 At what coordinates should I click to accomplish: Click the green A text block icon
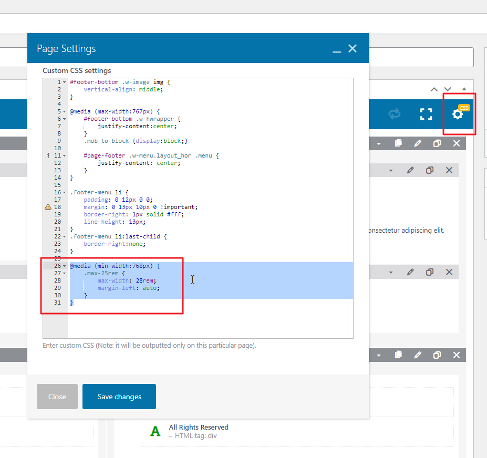pos(156,431)
